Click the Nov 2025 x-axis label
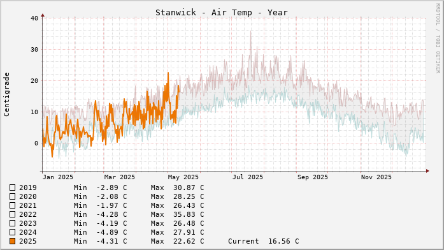Screen dimensions: 444x250 coord(376,177)
